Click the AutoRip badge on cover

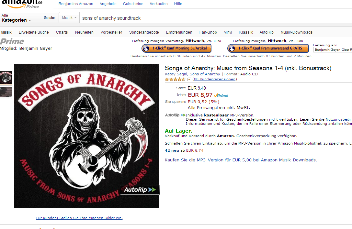pyautogui.click(x=140, y=190)
